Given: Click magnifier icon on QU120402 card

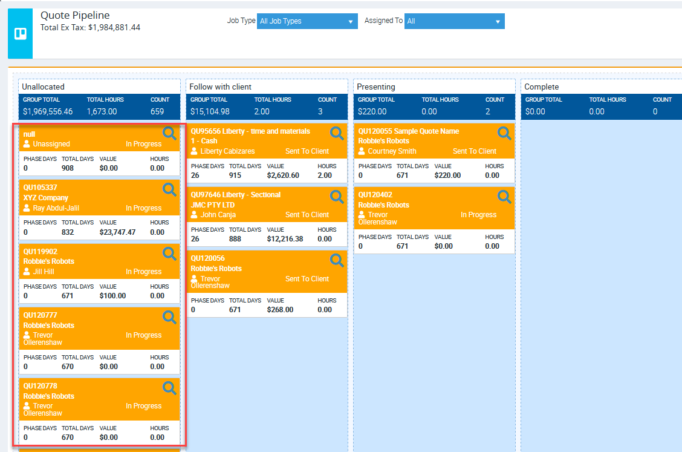Looking at the screenshot, I should pos(504,197).
